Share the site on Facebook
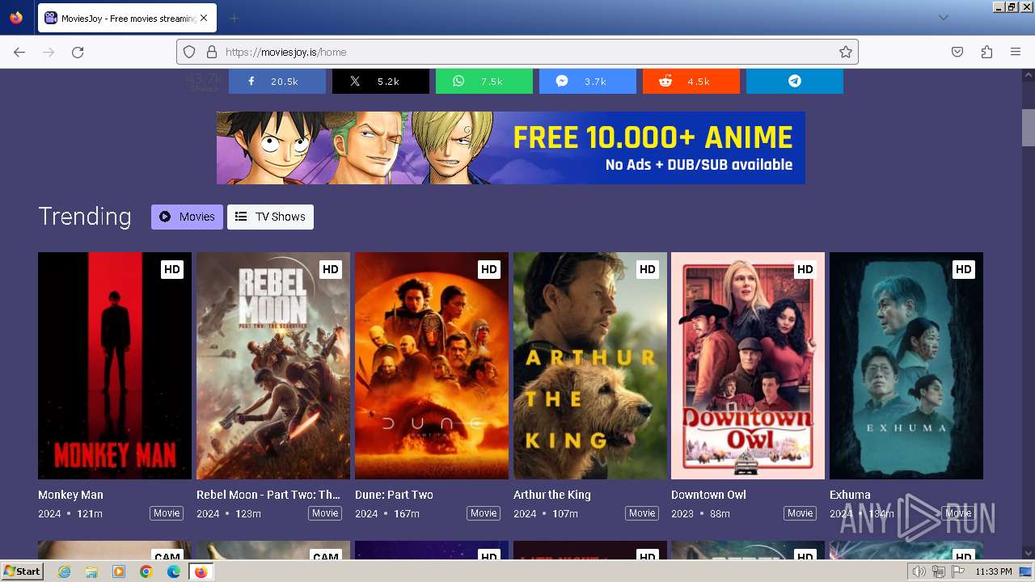 point(277,81)
